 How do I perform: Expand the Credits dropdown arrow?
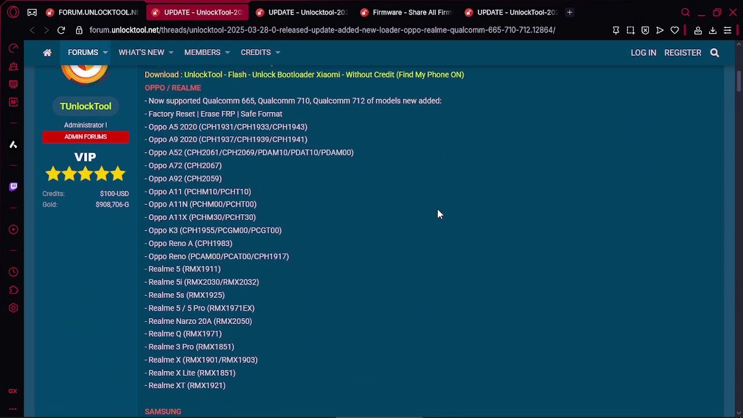pos(277,53)
